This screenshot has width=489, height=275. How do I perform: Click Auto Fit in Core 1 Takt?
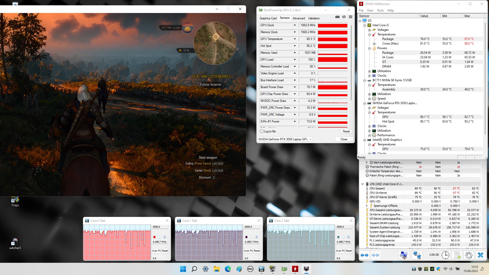pyautogui.click(x=248, y=251)
